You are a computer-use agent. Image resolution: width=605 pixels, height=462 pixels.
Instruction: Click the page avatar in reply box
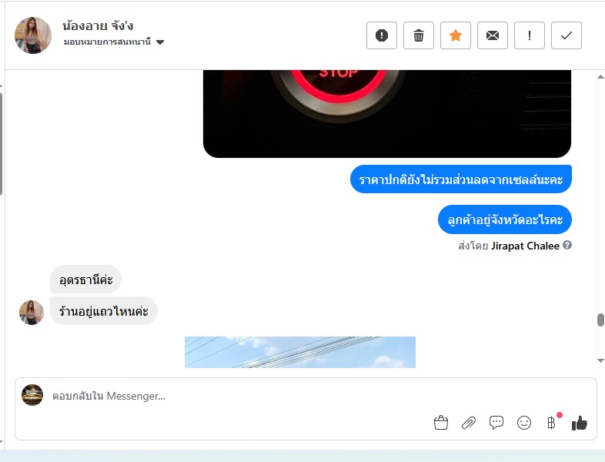(32, 395)
